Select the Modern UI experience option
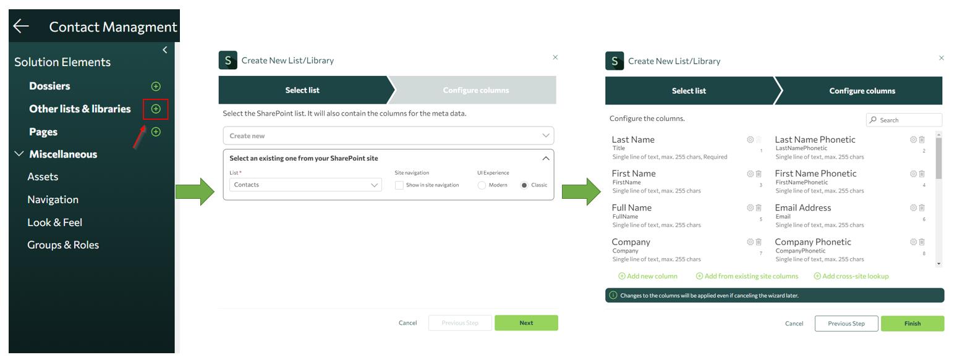Viewport: 957px width, 360px height. coord(482,185)
